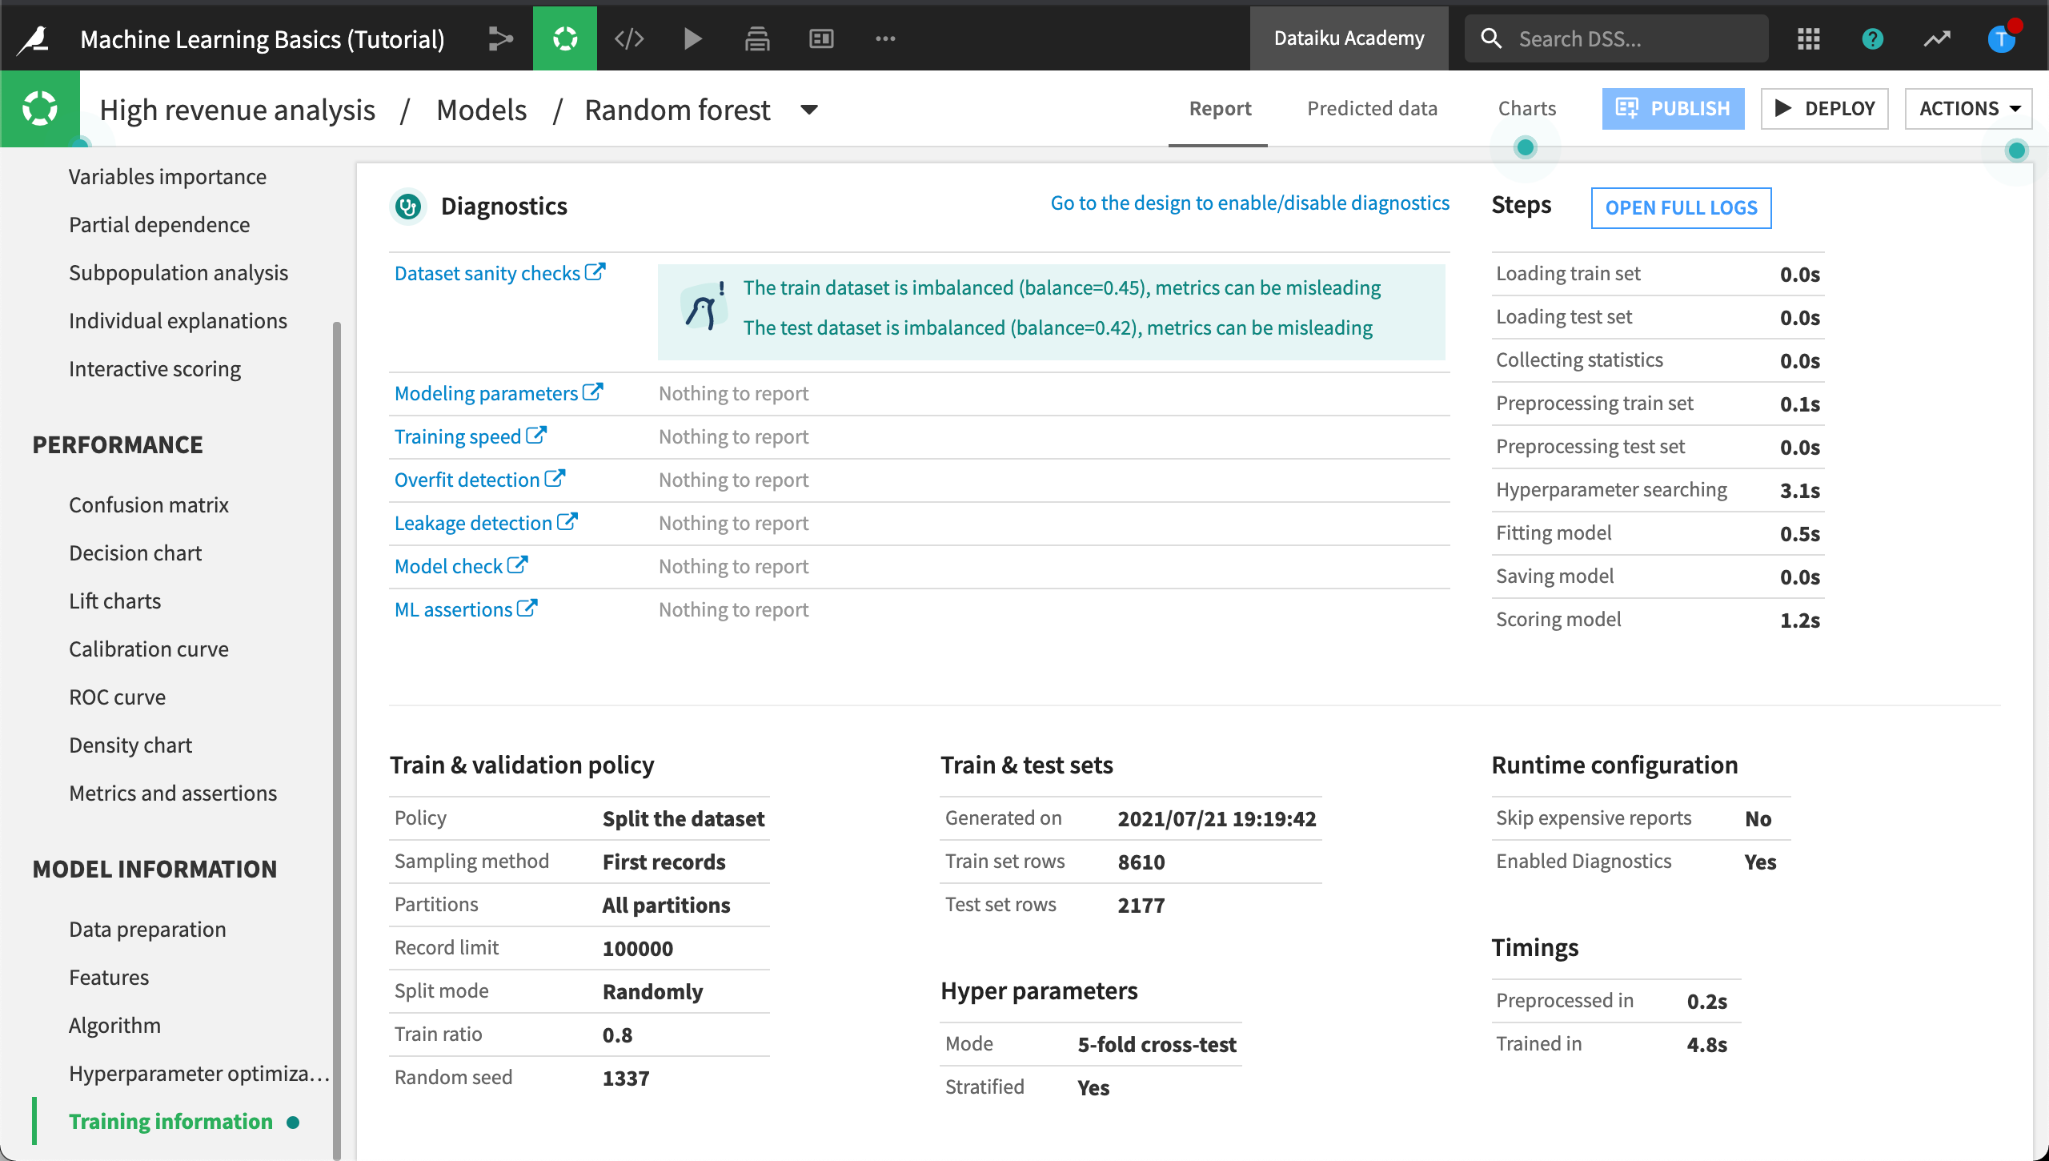Image resolution: width=2049 pixels, height=1161 pixels.
Task: Open the ACTIONS dropdown menu
Action: coord(1968,109)
